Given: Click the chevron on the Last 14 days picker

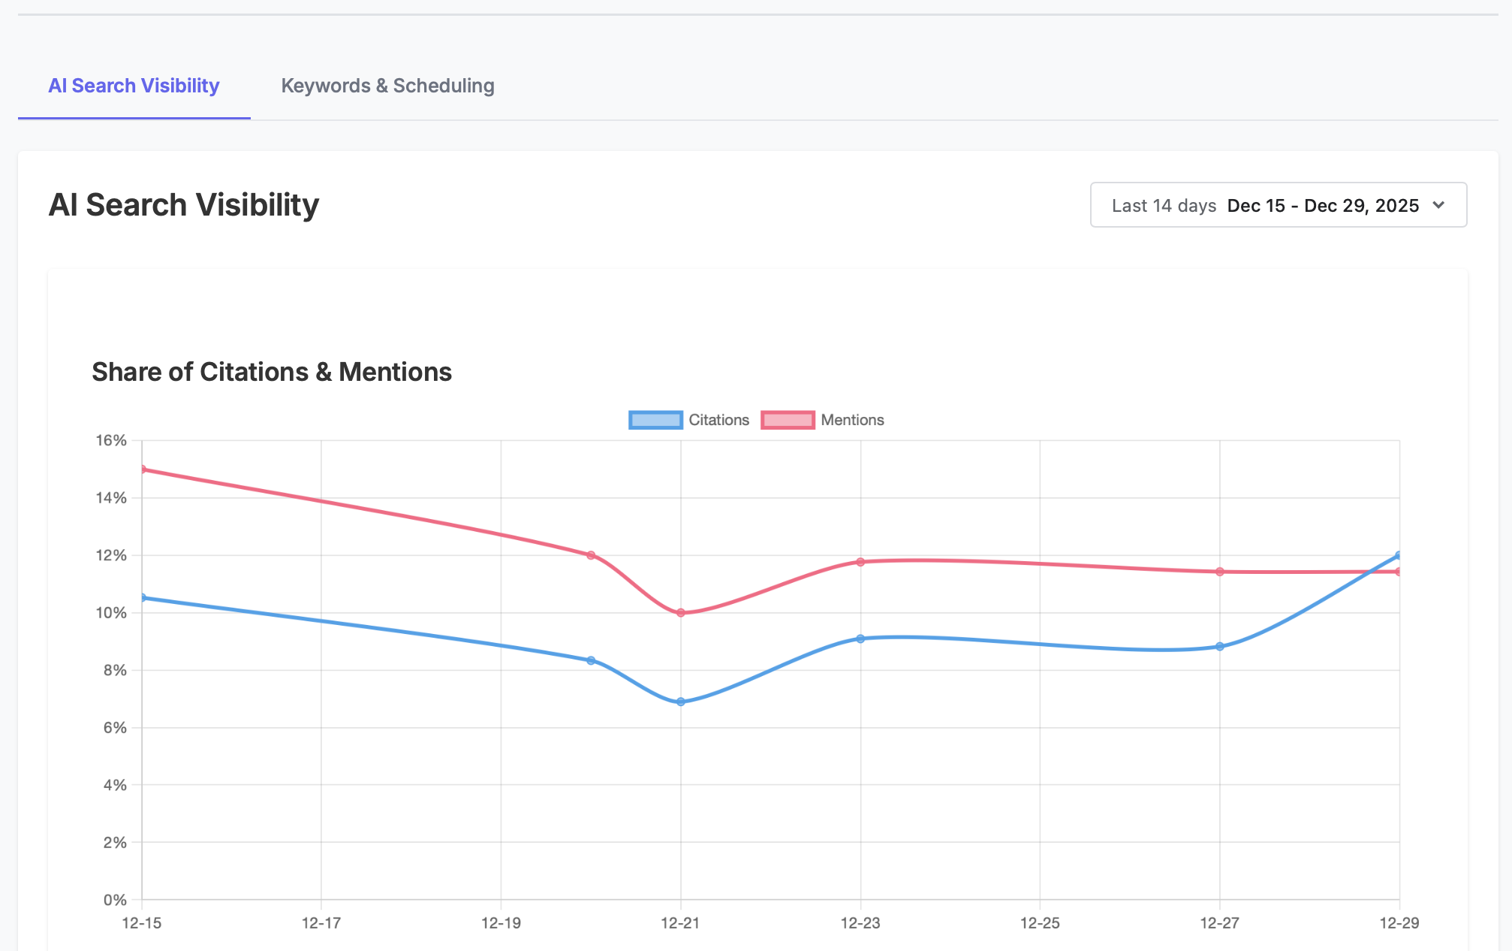Looking at the screenshot, I should tap(1439, 205).
